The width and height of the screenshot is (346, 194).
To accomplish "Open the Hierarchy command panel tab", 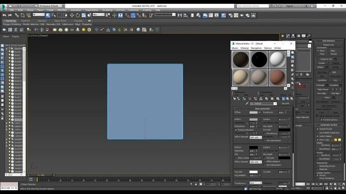I will point(293,36).
